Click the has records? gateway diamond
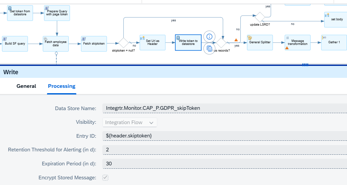The image size is (347, 185). (x=221, y=43)
